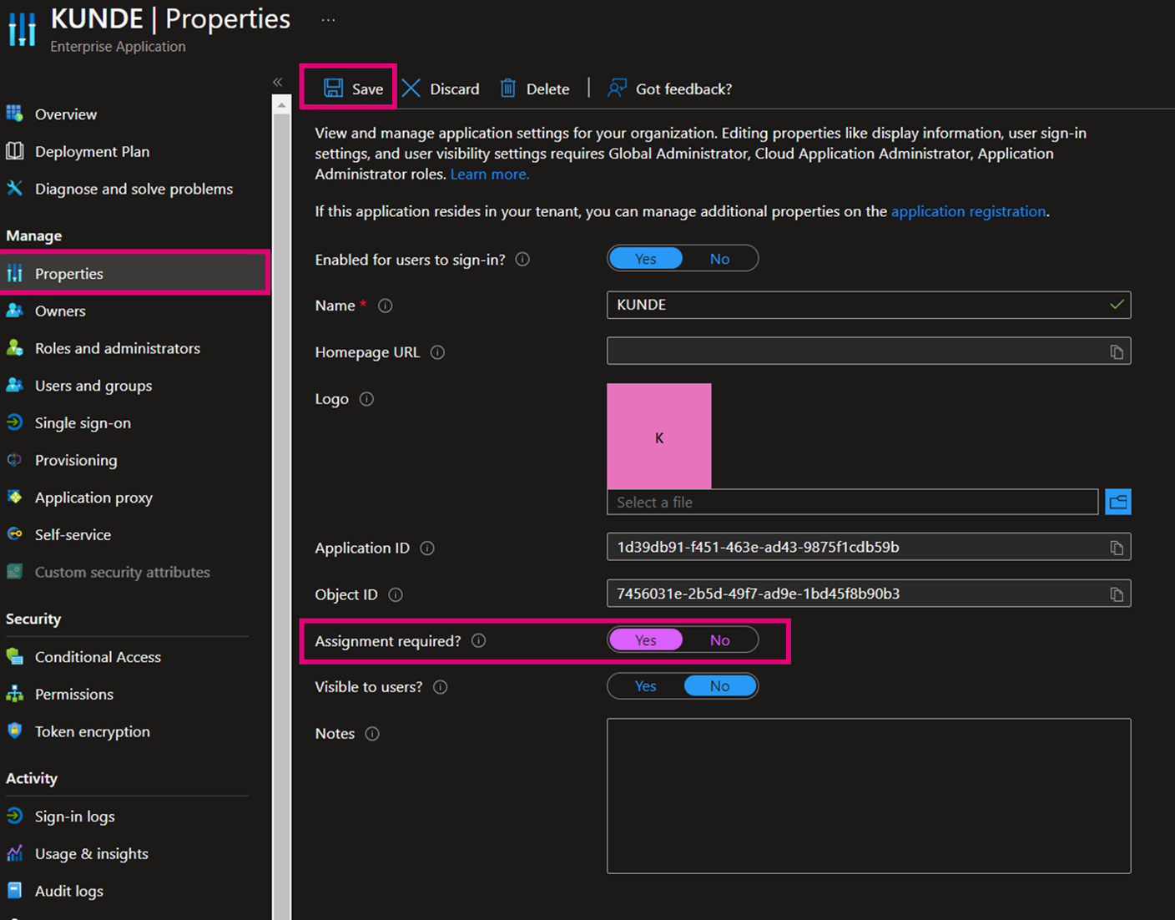The height and width of the screenshot is (920, 1175).
Task: Click the logo file browse folder icon
Action: [x=1117, y=502]
